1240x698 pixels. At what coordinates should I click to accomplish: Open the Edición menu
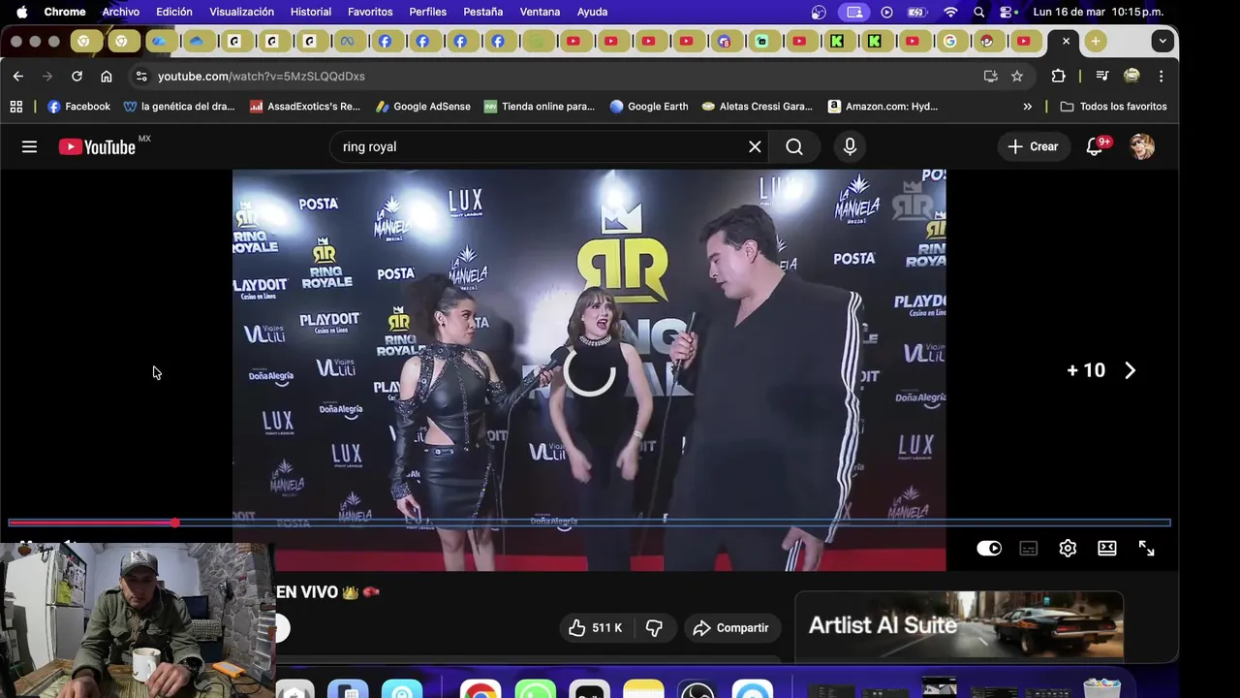tap(174, 12)
